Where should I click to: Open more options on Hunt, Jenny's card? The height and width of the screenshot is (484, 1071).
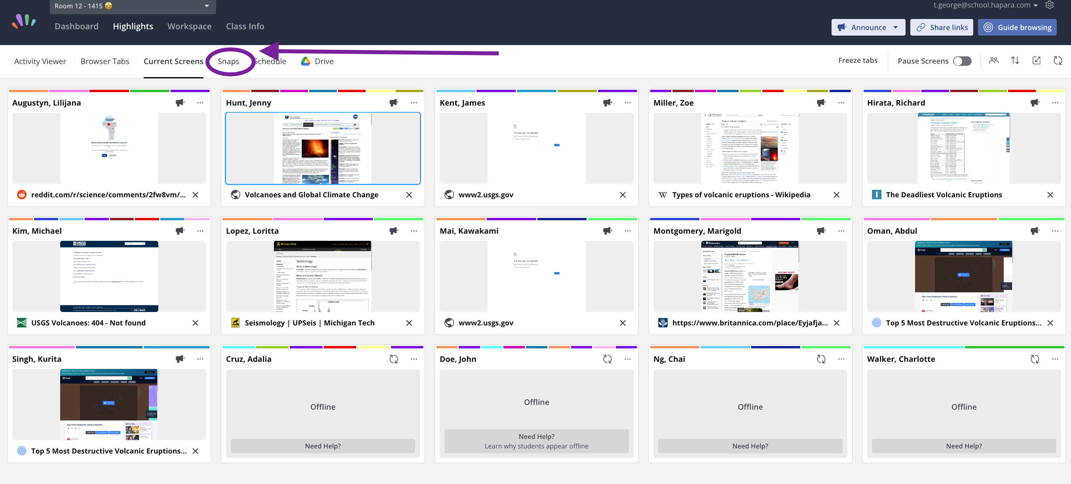[414, 103]
